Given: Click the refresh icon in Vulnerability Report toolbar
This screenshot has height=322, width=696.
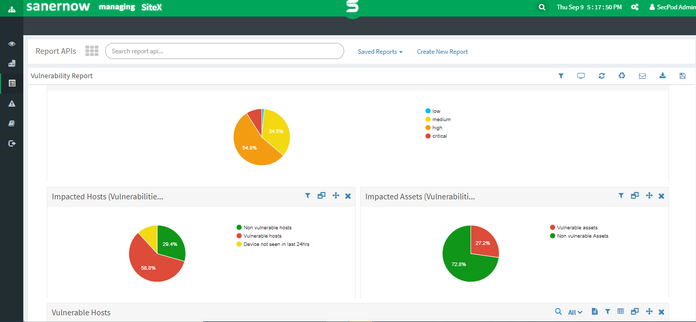Looking at the screenshot, I should point(602,76).
